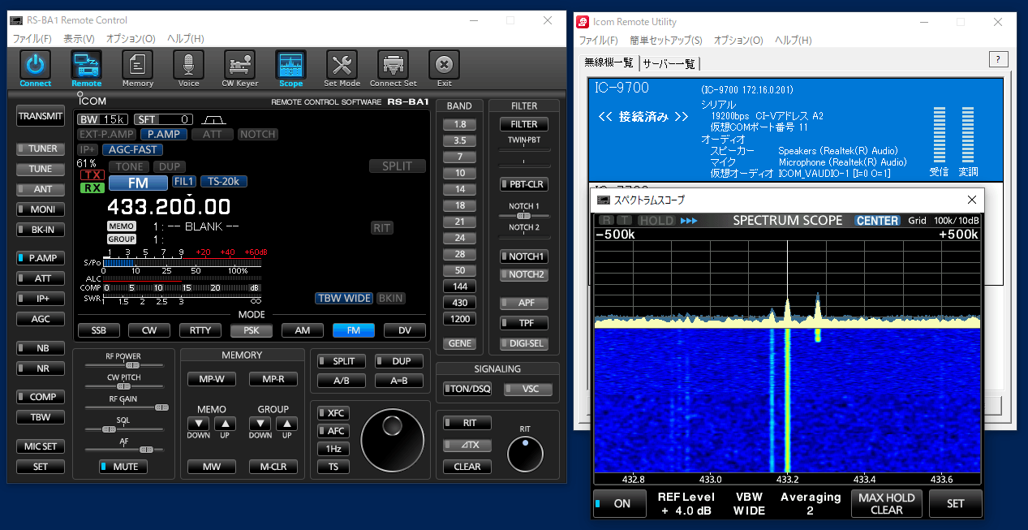Screen dimensions: 1028x530
Task: Toggle the COMP button
Action: point(40,397)
